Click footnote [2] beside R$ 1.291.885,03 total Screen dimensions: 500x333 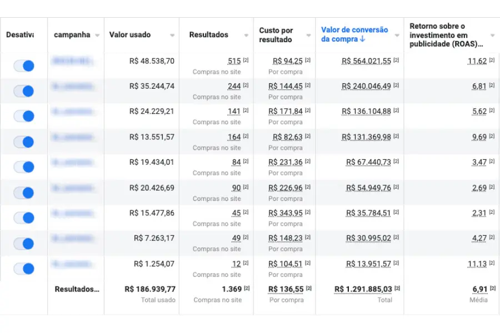(x=397, y=288)
